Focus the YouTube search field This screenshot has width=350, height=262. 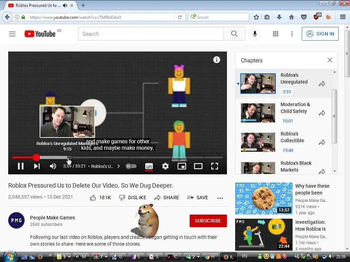(151, 34)
